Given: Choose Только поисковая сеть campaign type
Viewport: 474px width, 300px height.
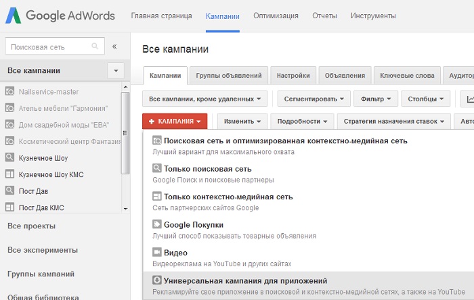Looking at the screenshot, I should [x=308, y=174].
